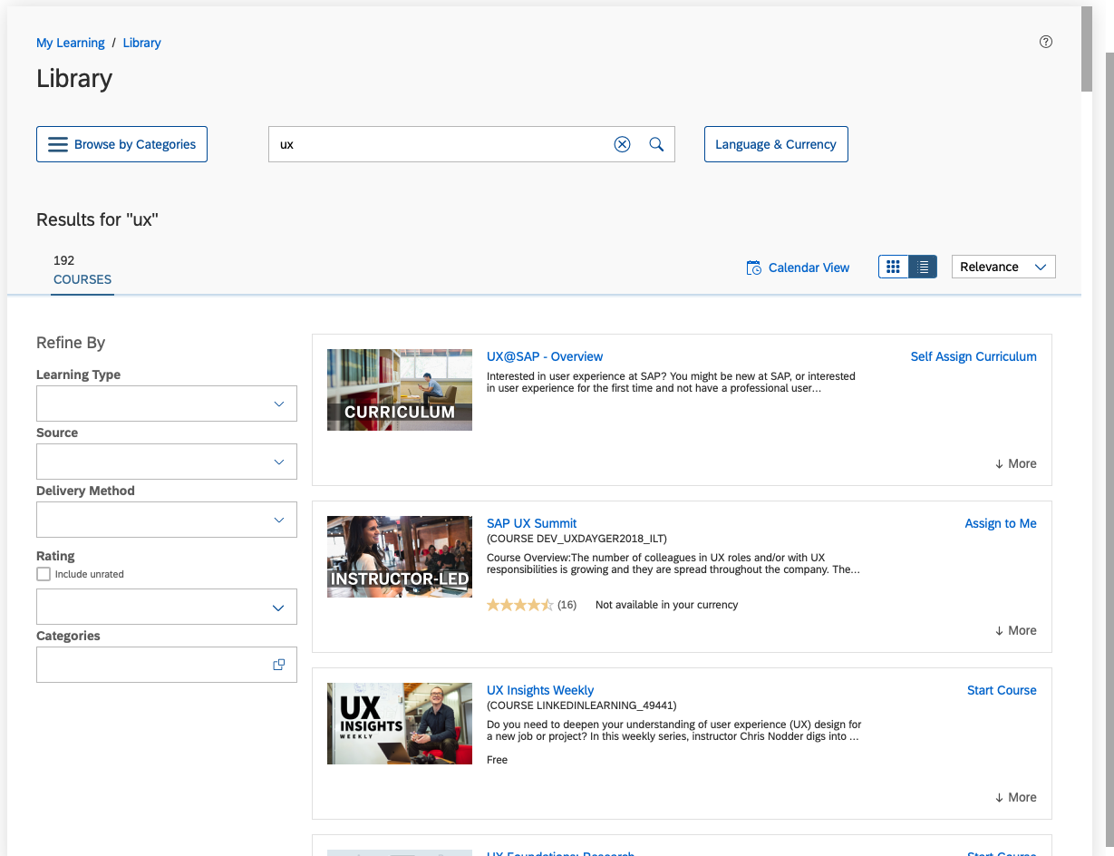Clear the search field with the X icon
The width and height of the screenshot is (1114, 856).
click(x=622, y=144)
